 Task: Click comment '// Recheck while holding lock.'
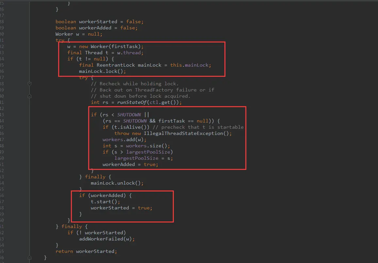135,84
